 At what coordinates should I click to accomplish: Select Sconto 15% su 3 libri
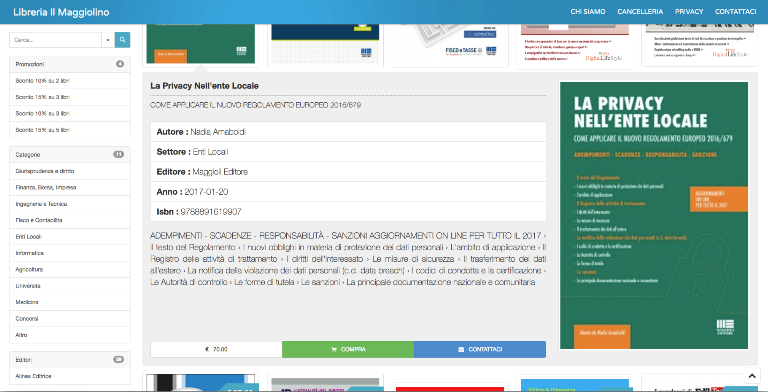coord(70,97)
